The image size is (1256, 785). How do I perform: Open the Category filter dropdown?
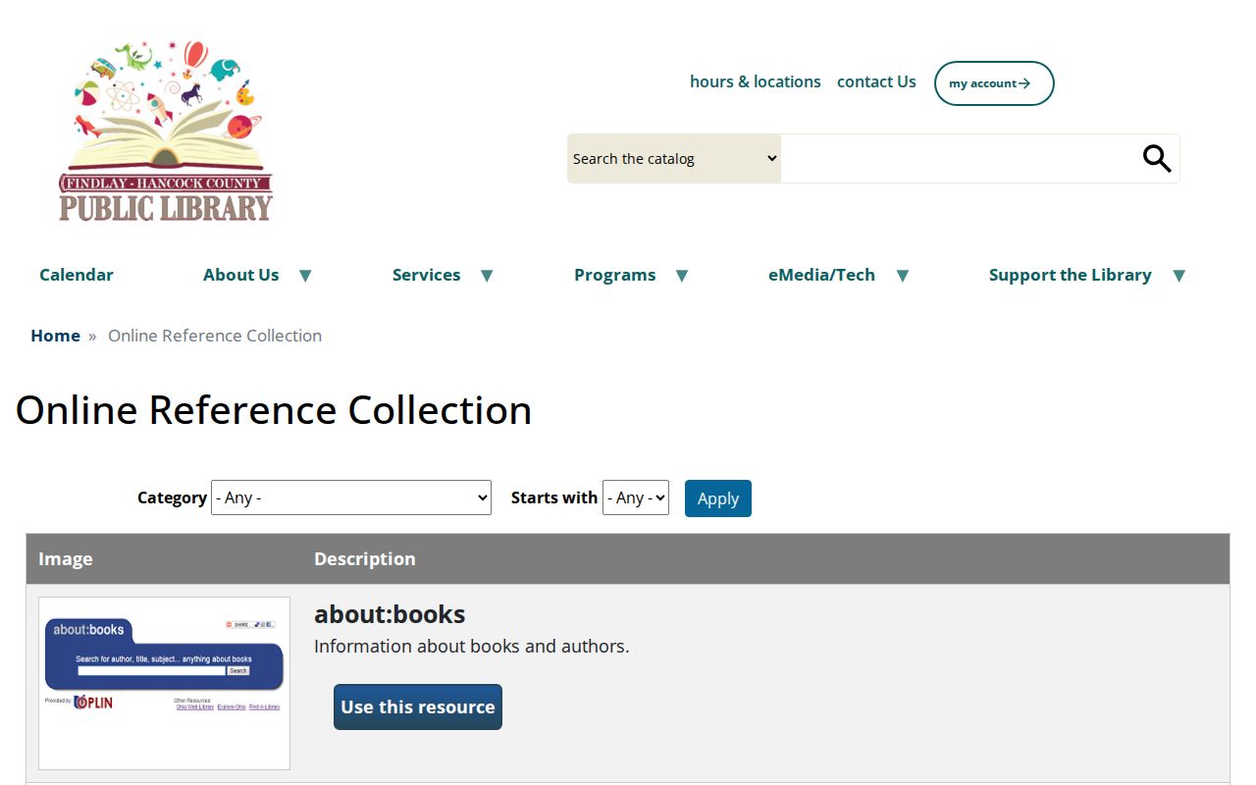click(x=351, y=497)
